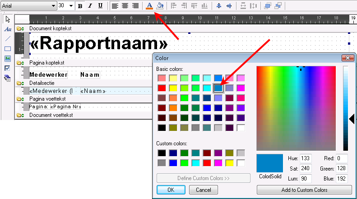
Task: Select the text label tool
Action: [8, 29]
